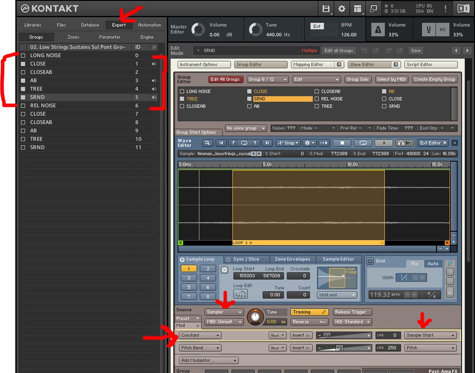Open the Add Modulator dropdown
This screenshot has height=373, width=475.
coord(209,360)
